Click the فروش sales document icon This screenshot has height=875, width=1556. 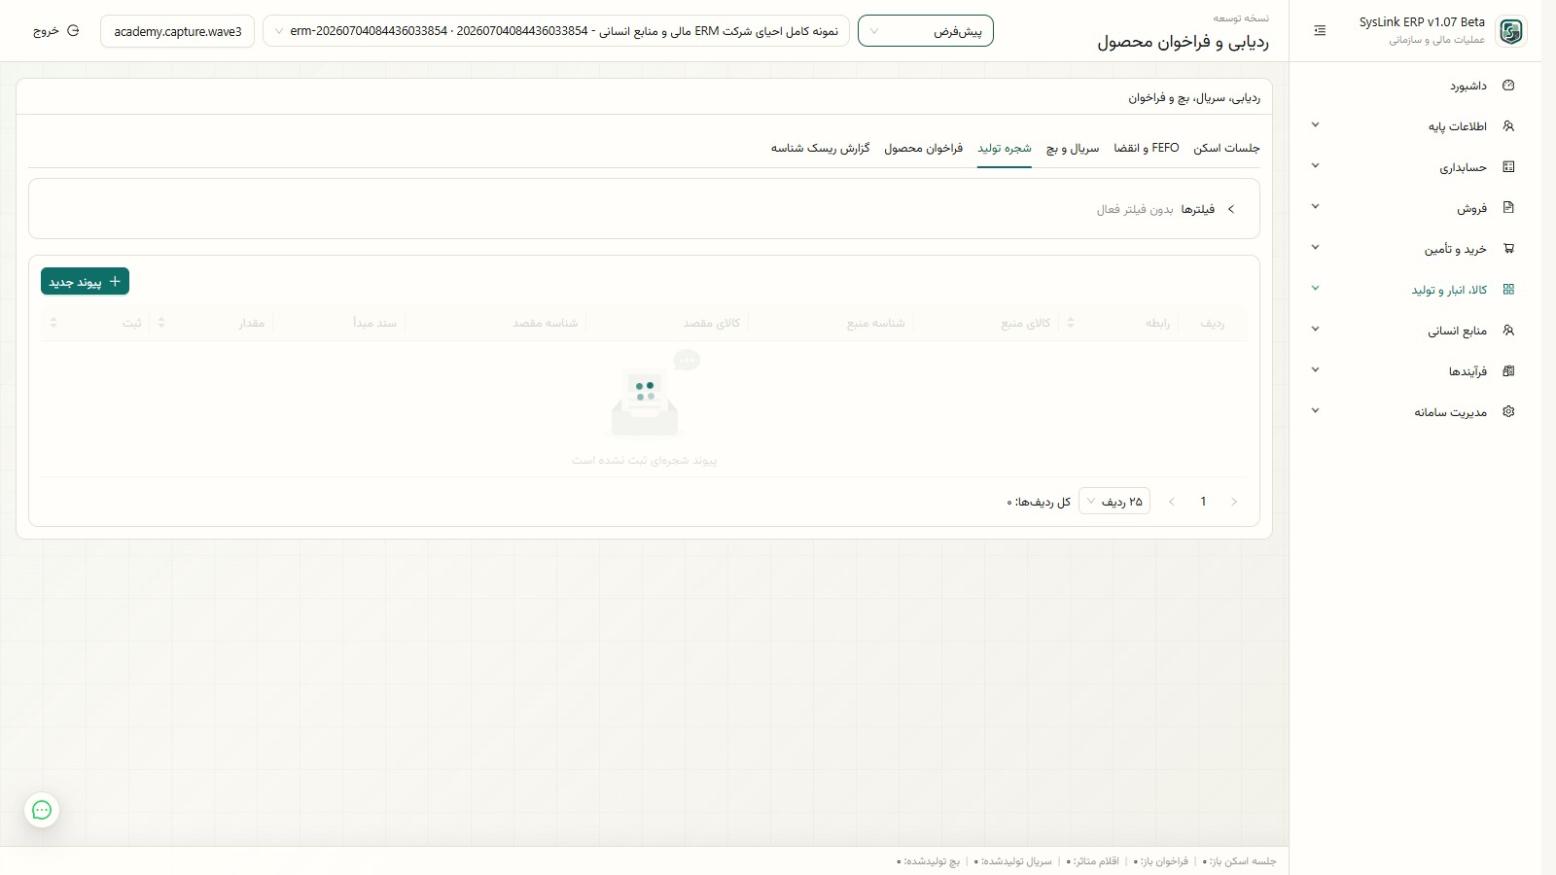(x=1508, y=208)
